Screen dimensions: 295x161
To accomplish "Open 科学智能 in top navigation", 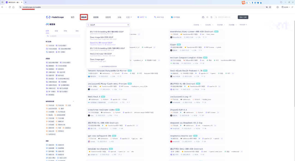I will (175, 17).
